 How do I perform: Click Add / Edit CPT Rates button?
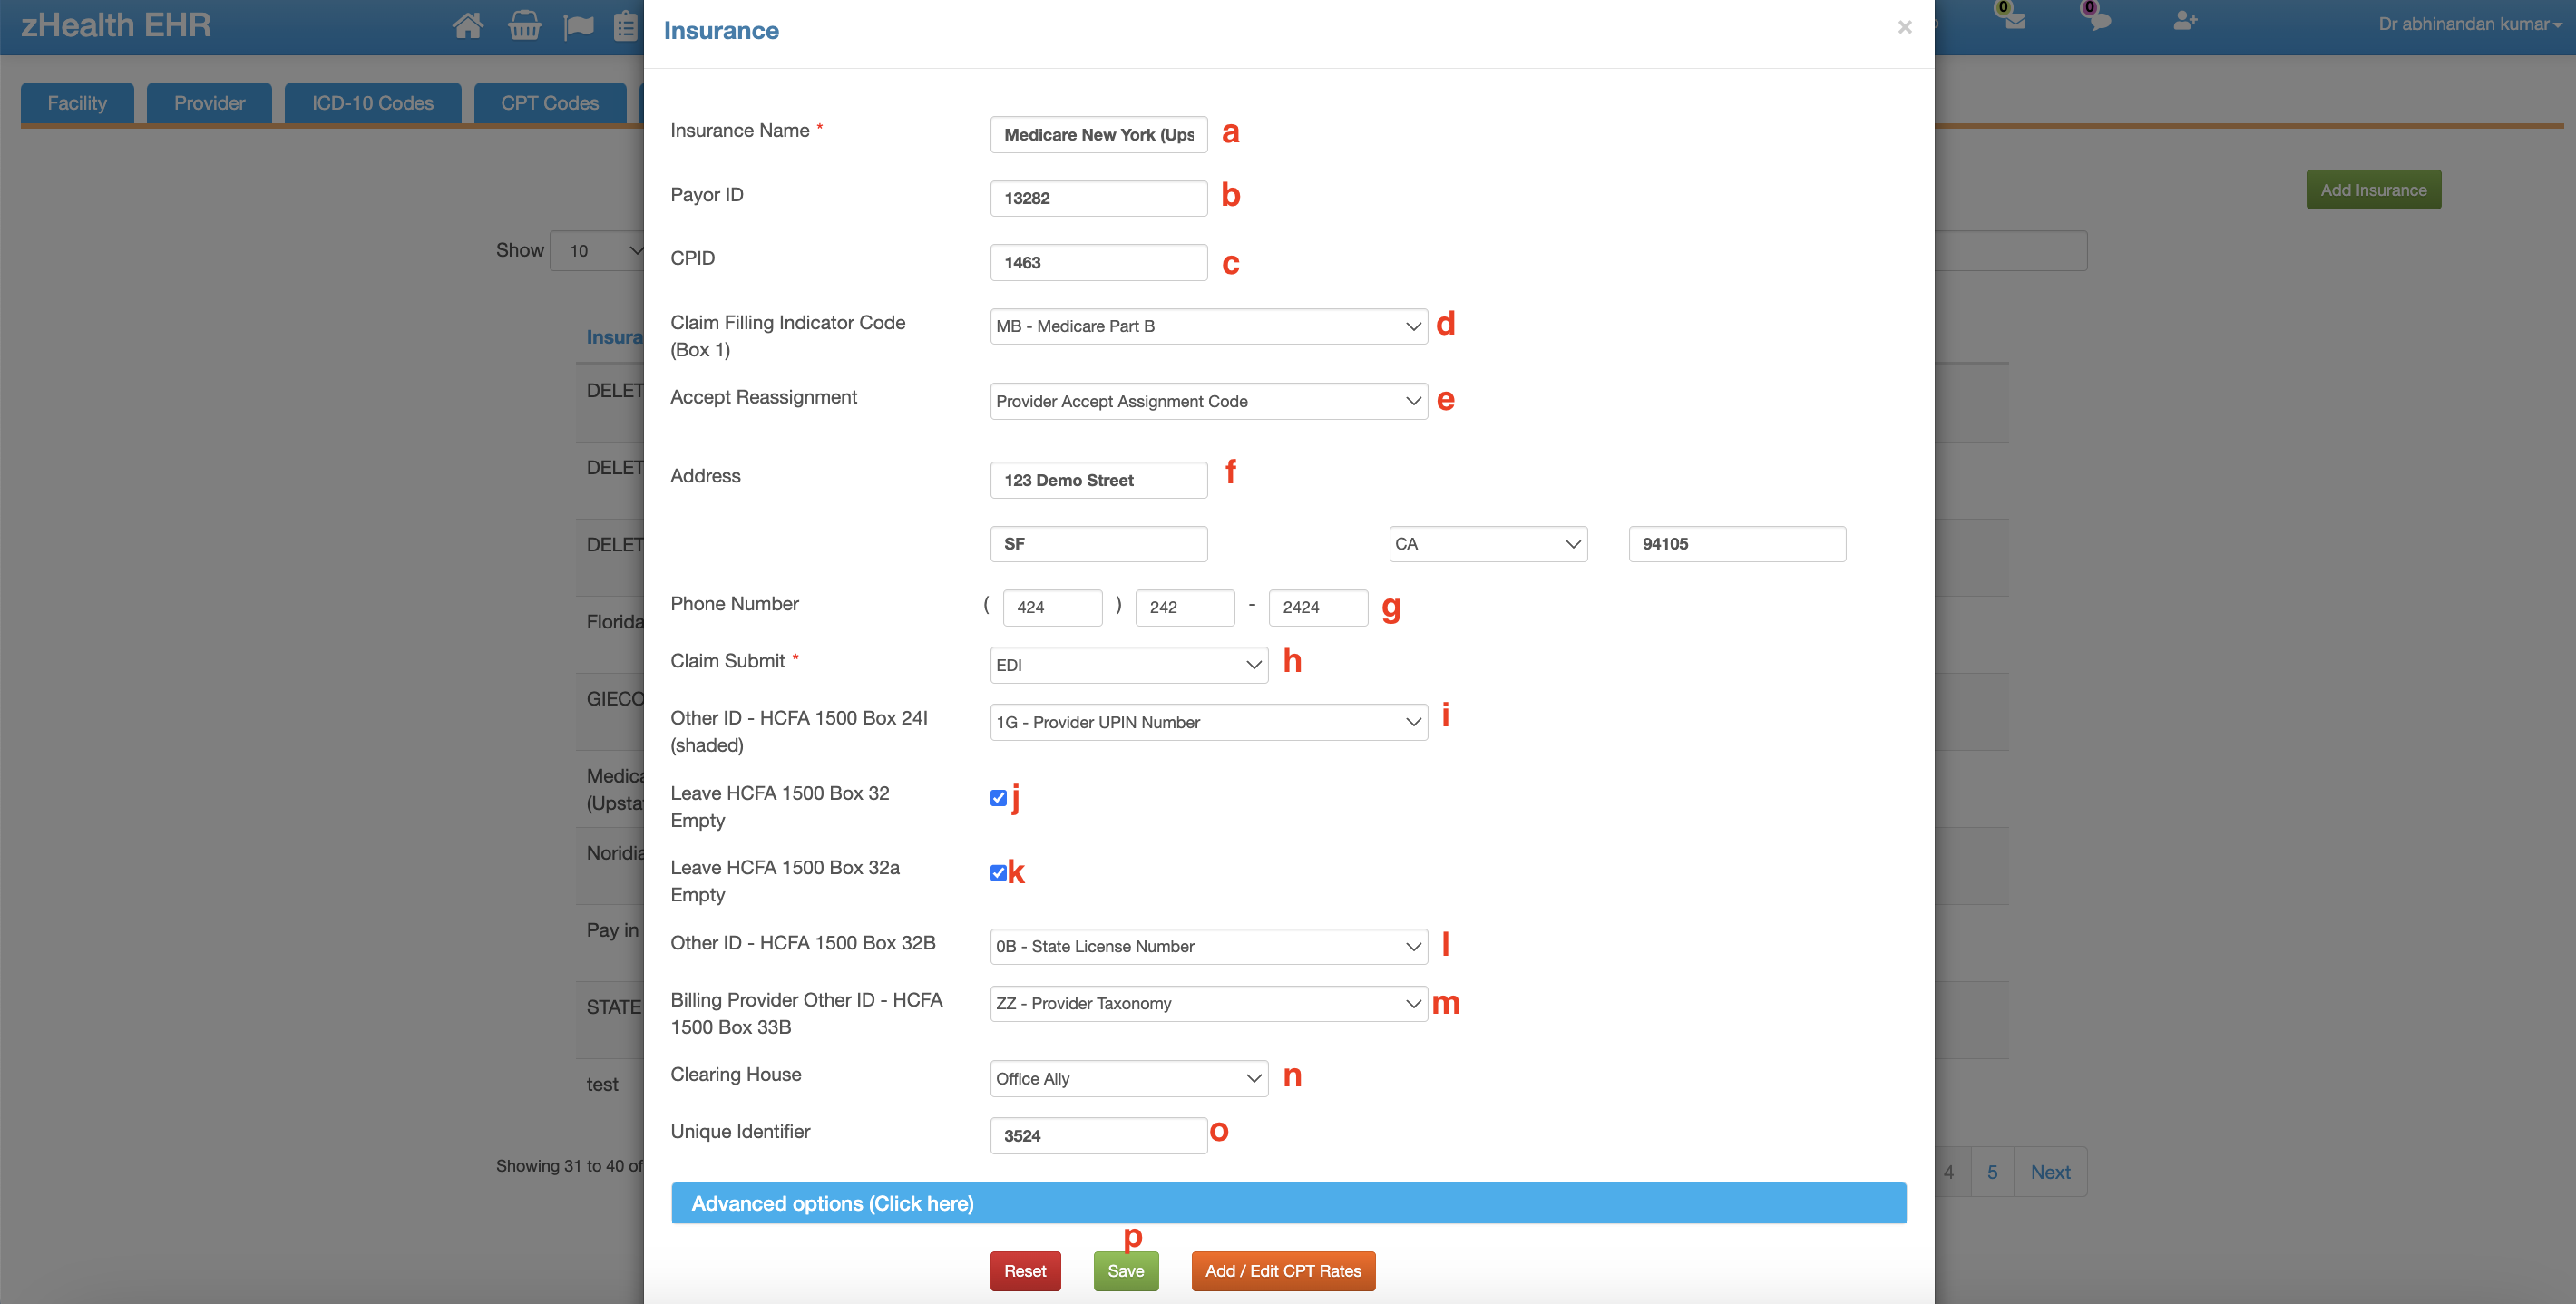point(1283,1271)
